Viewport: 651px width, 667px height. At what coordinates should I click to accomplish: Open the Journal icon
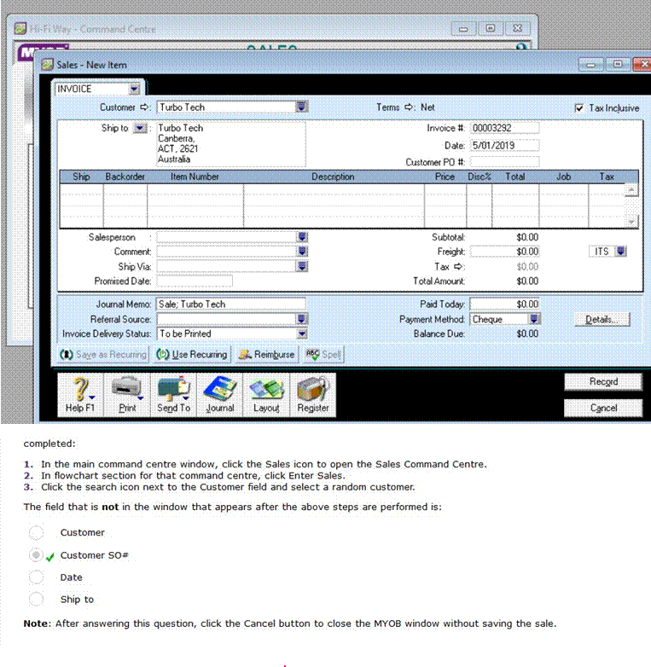coord(220,395)
